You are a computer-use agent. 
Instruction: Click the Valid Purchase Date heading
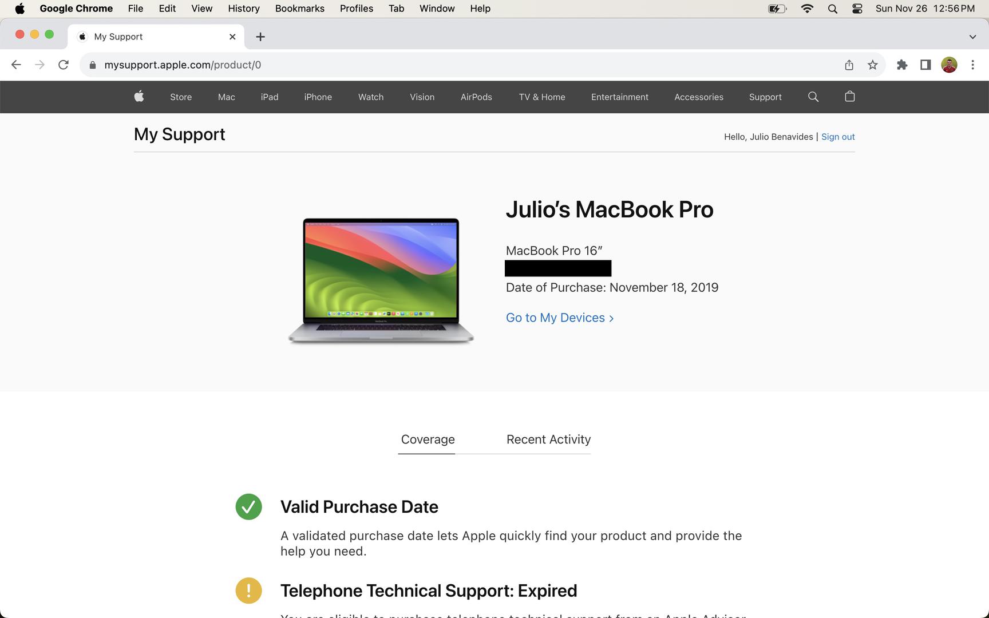point(359,507)
